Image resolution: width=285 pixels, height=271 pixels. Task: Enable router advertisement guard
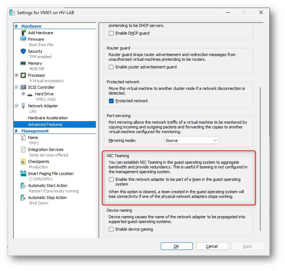pyautogui.click(x=111, y=67)
